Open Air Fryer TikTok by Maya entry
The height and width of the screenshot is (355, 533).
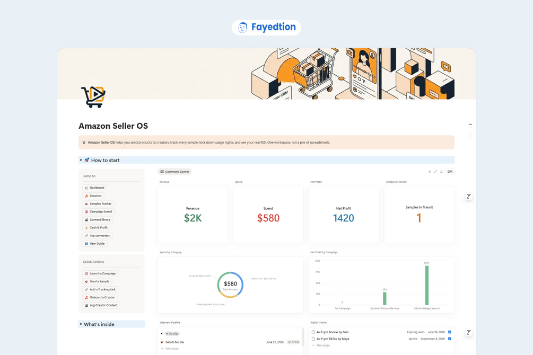tap(333, 339)
